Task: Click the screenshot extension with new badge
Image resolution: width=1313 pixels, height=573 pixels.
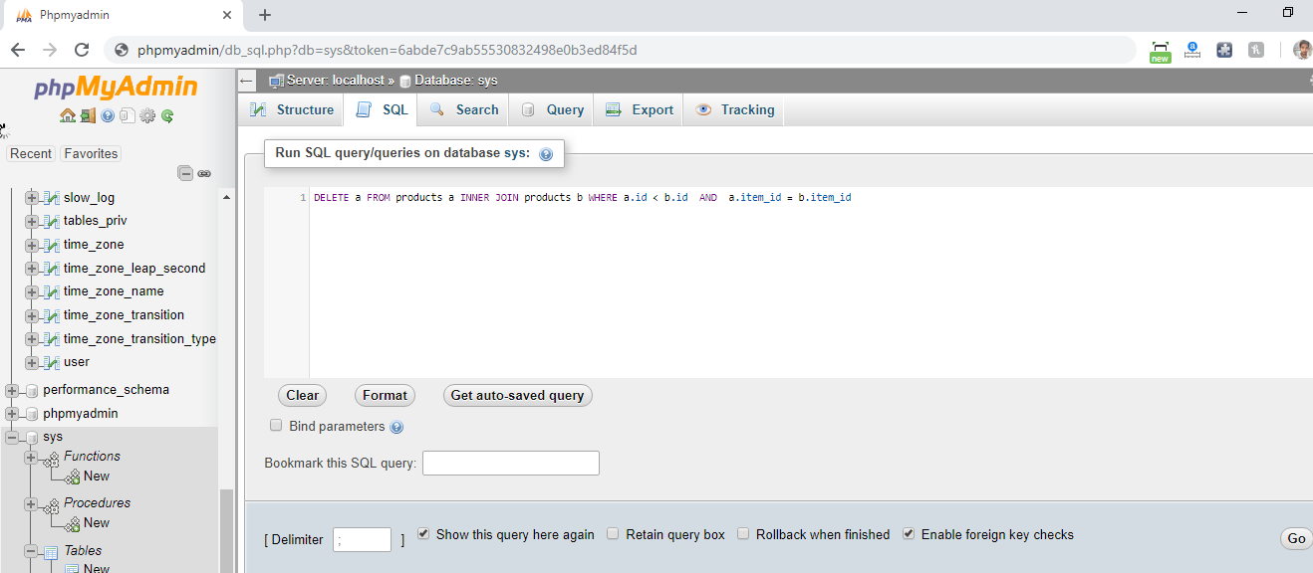Action: (x=1160, y=51)
